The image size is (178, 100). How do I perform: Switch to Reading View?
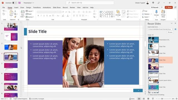[148, 99]
